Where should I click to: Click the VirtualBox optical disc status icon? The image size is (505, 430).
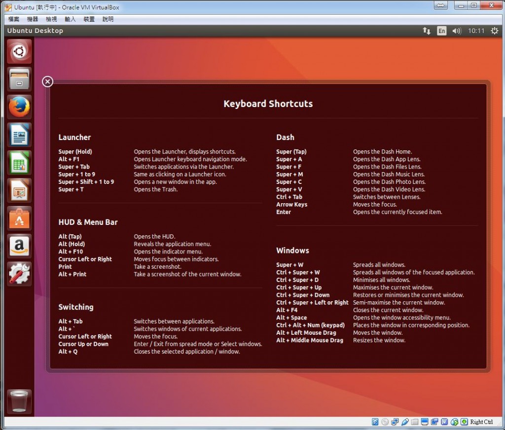(385, 422)
